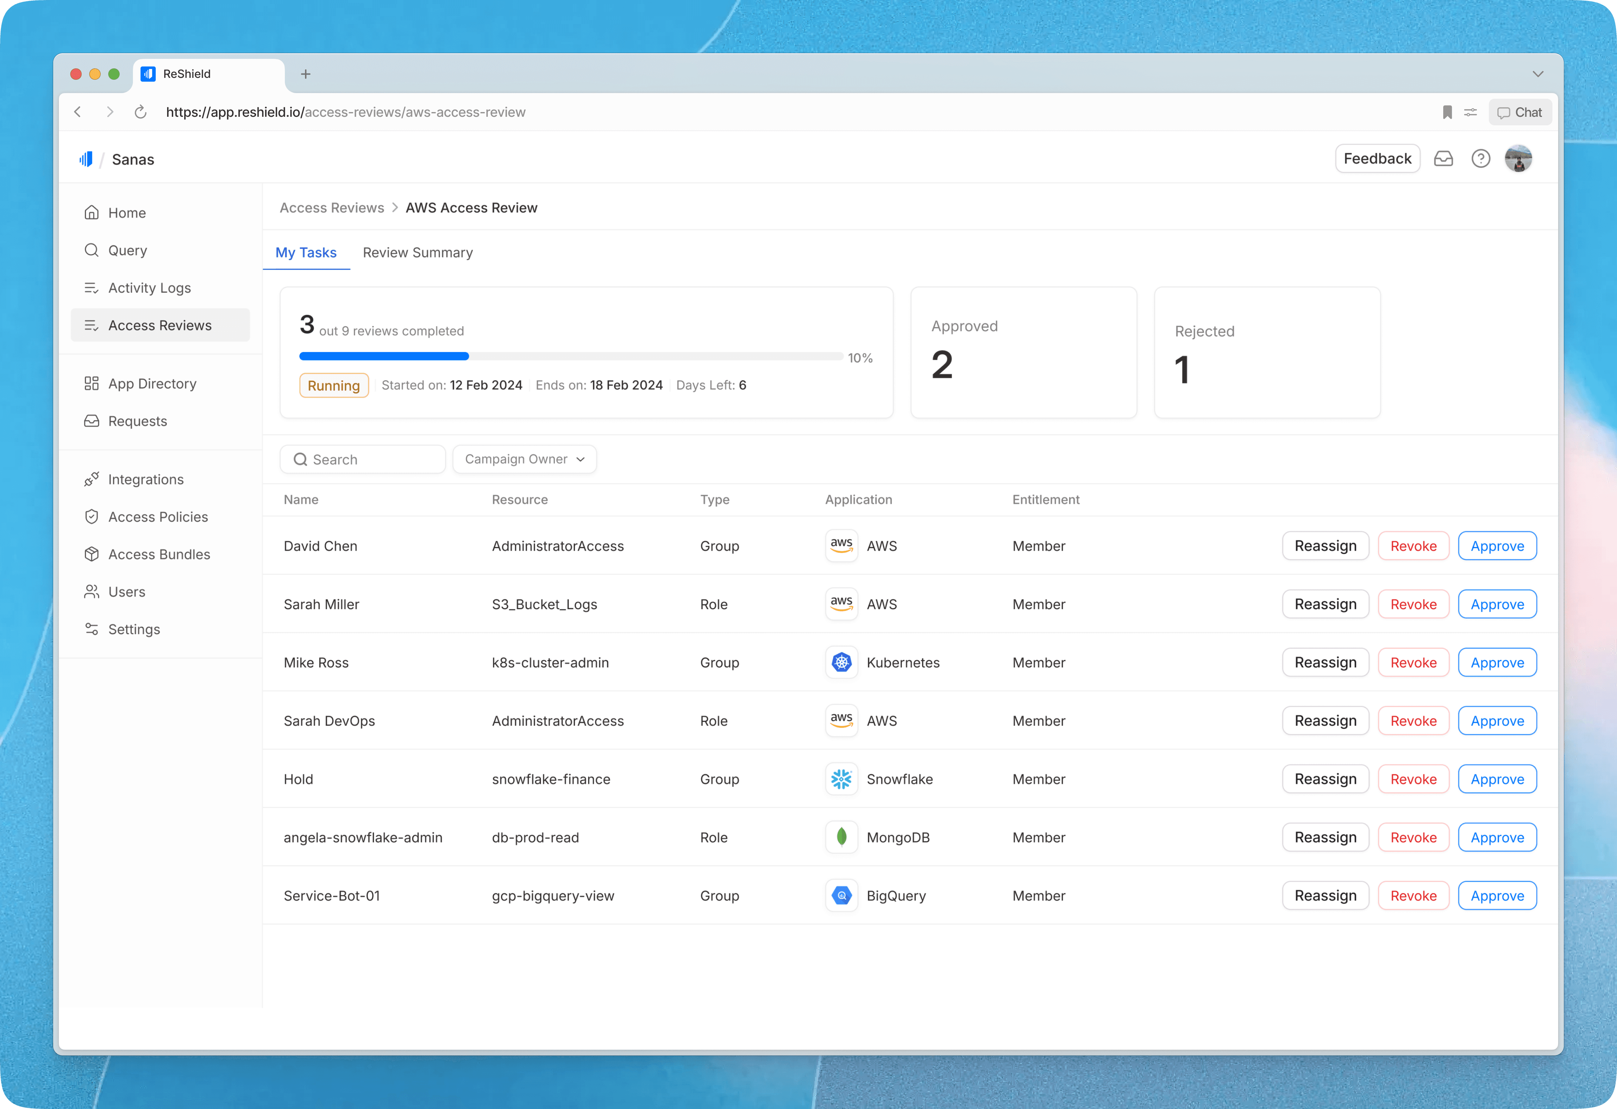Go to App Directory in sidebar
Screen dimensions: 1617x1109
tap(152, 383)
